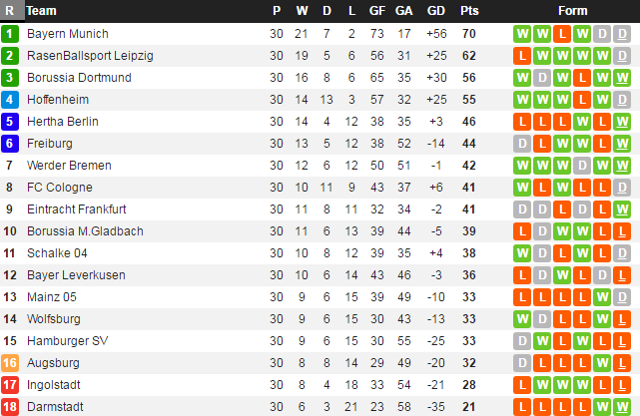640x416 pixels.
Task: Select Freiburg's rank 6 badge
Action: coord(10,143)
